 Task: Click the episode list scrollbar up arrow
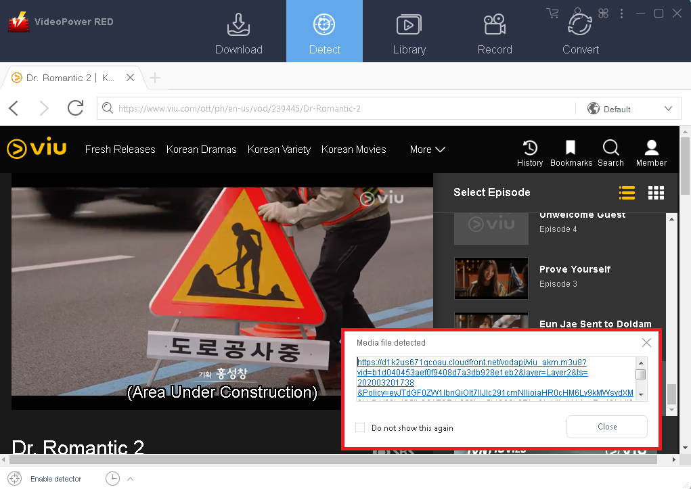671,219
